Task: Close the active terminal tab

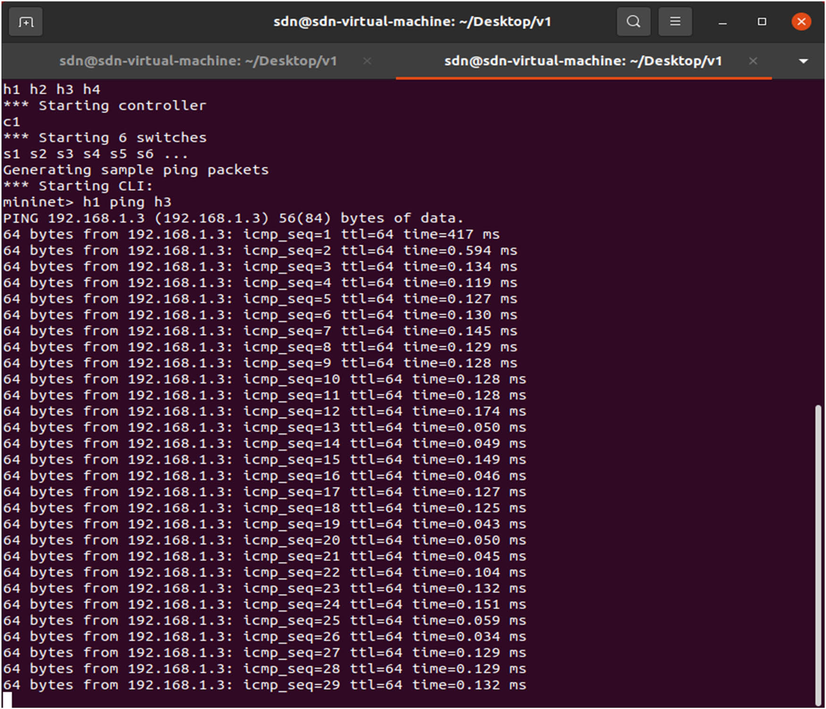Action: pyautogui.click(x=753, y=61)
